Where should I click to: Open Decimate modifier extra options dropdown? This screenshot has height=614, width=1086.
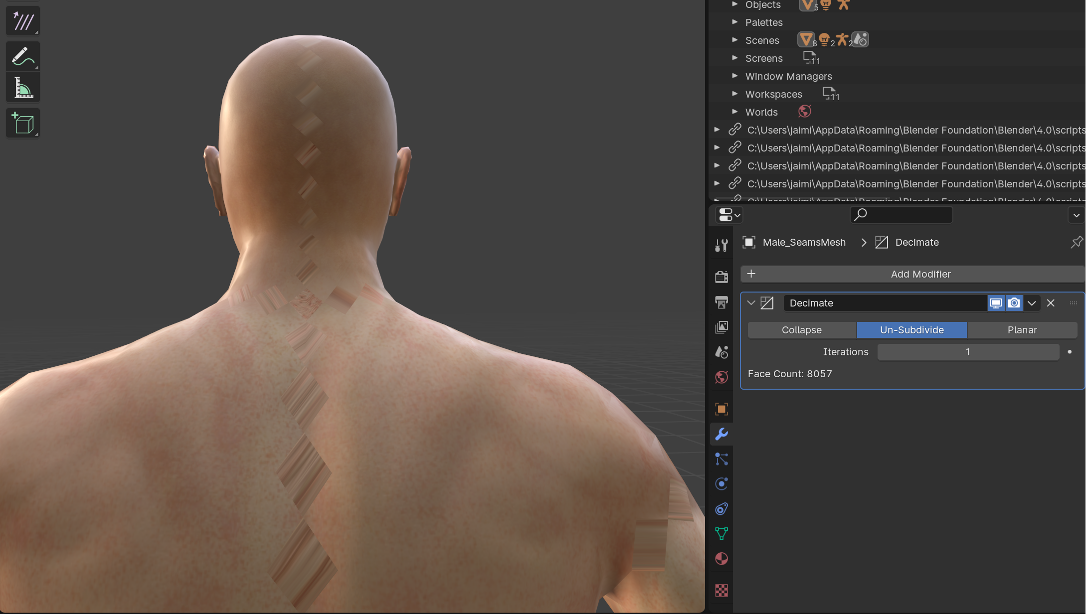[x=1032, y=303]
